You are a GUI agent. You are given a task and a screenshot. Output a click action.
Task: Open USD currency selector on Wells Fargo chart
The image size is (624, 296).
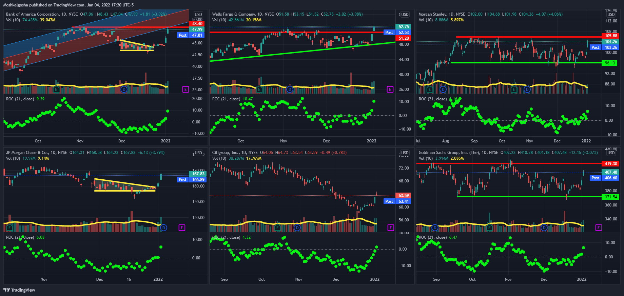pos(405,15)
